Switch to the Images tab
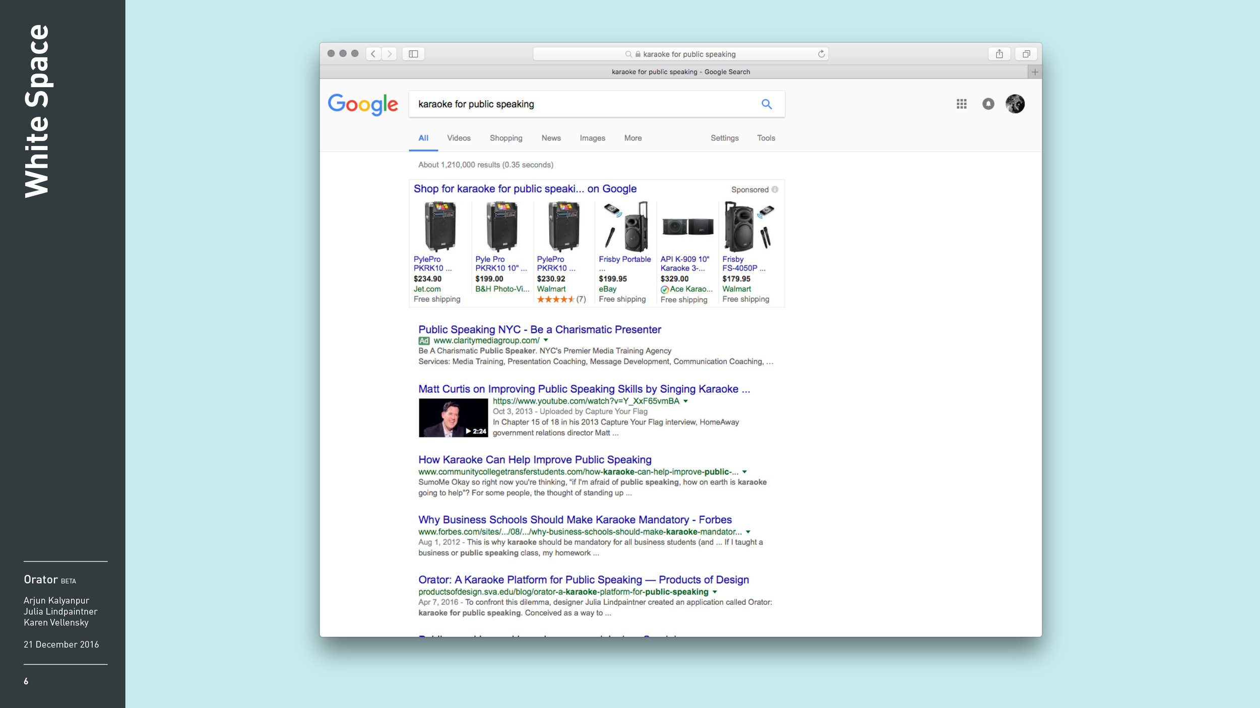The height and width of the screenshot is (708, 1260). click(592, 138)
